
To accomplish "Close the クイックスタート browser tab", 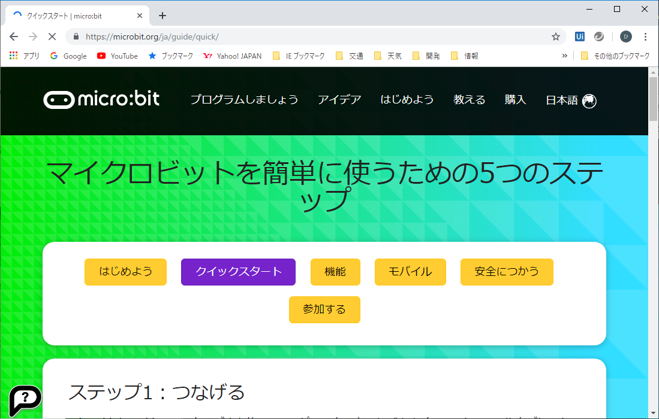I will pyautogui.click(x=140, y=16).
